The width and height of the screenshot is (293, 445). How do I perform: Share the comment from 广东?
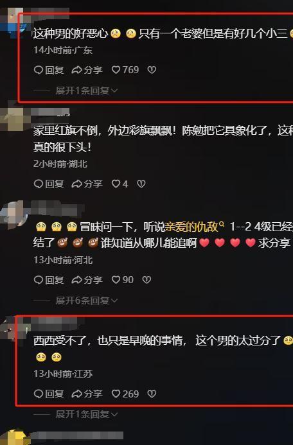87,70
